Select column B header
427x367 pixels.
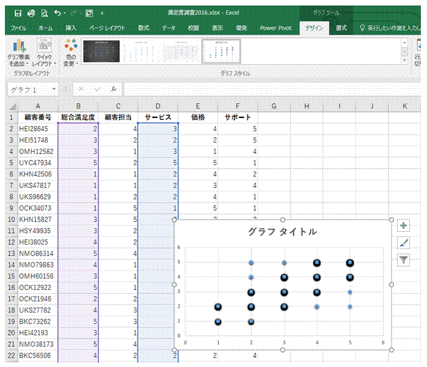tap(78, 106)
